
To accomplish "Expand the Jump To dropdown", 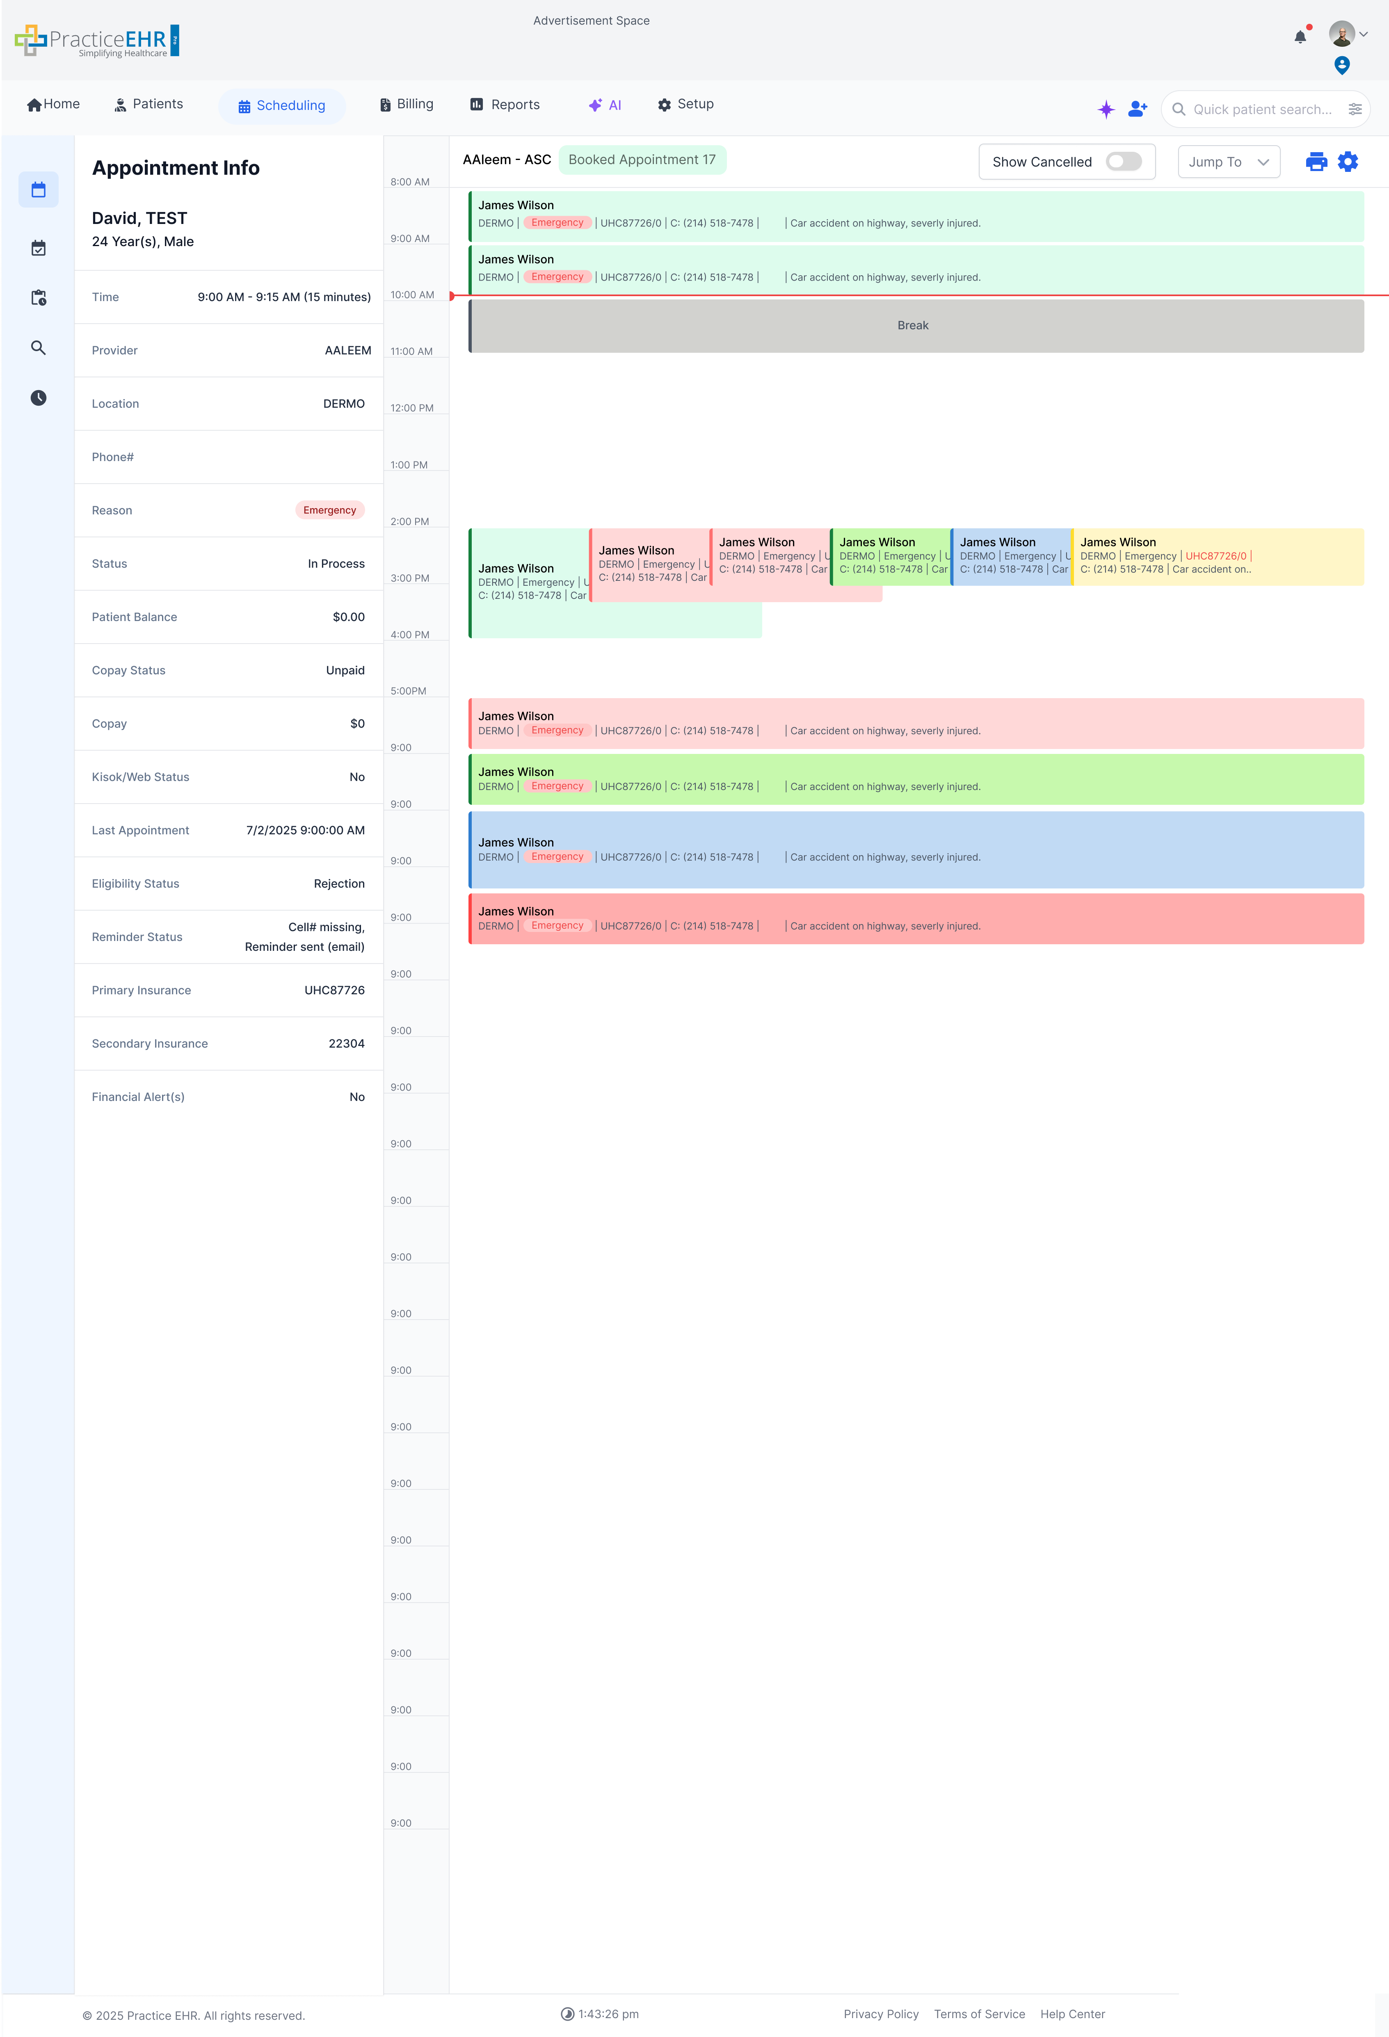I will pyautogui.click(x=1229, y=161).
